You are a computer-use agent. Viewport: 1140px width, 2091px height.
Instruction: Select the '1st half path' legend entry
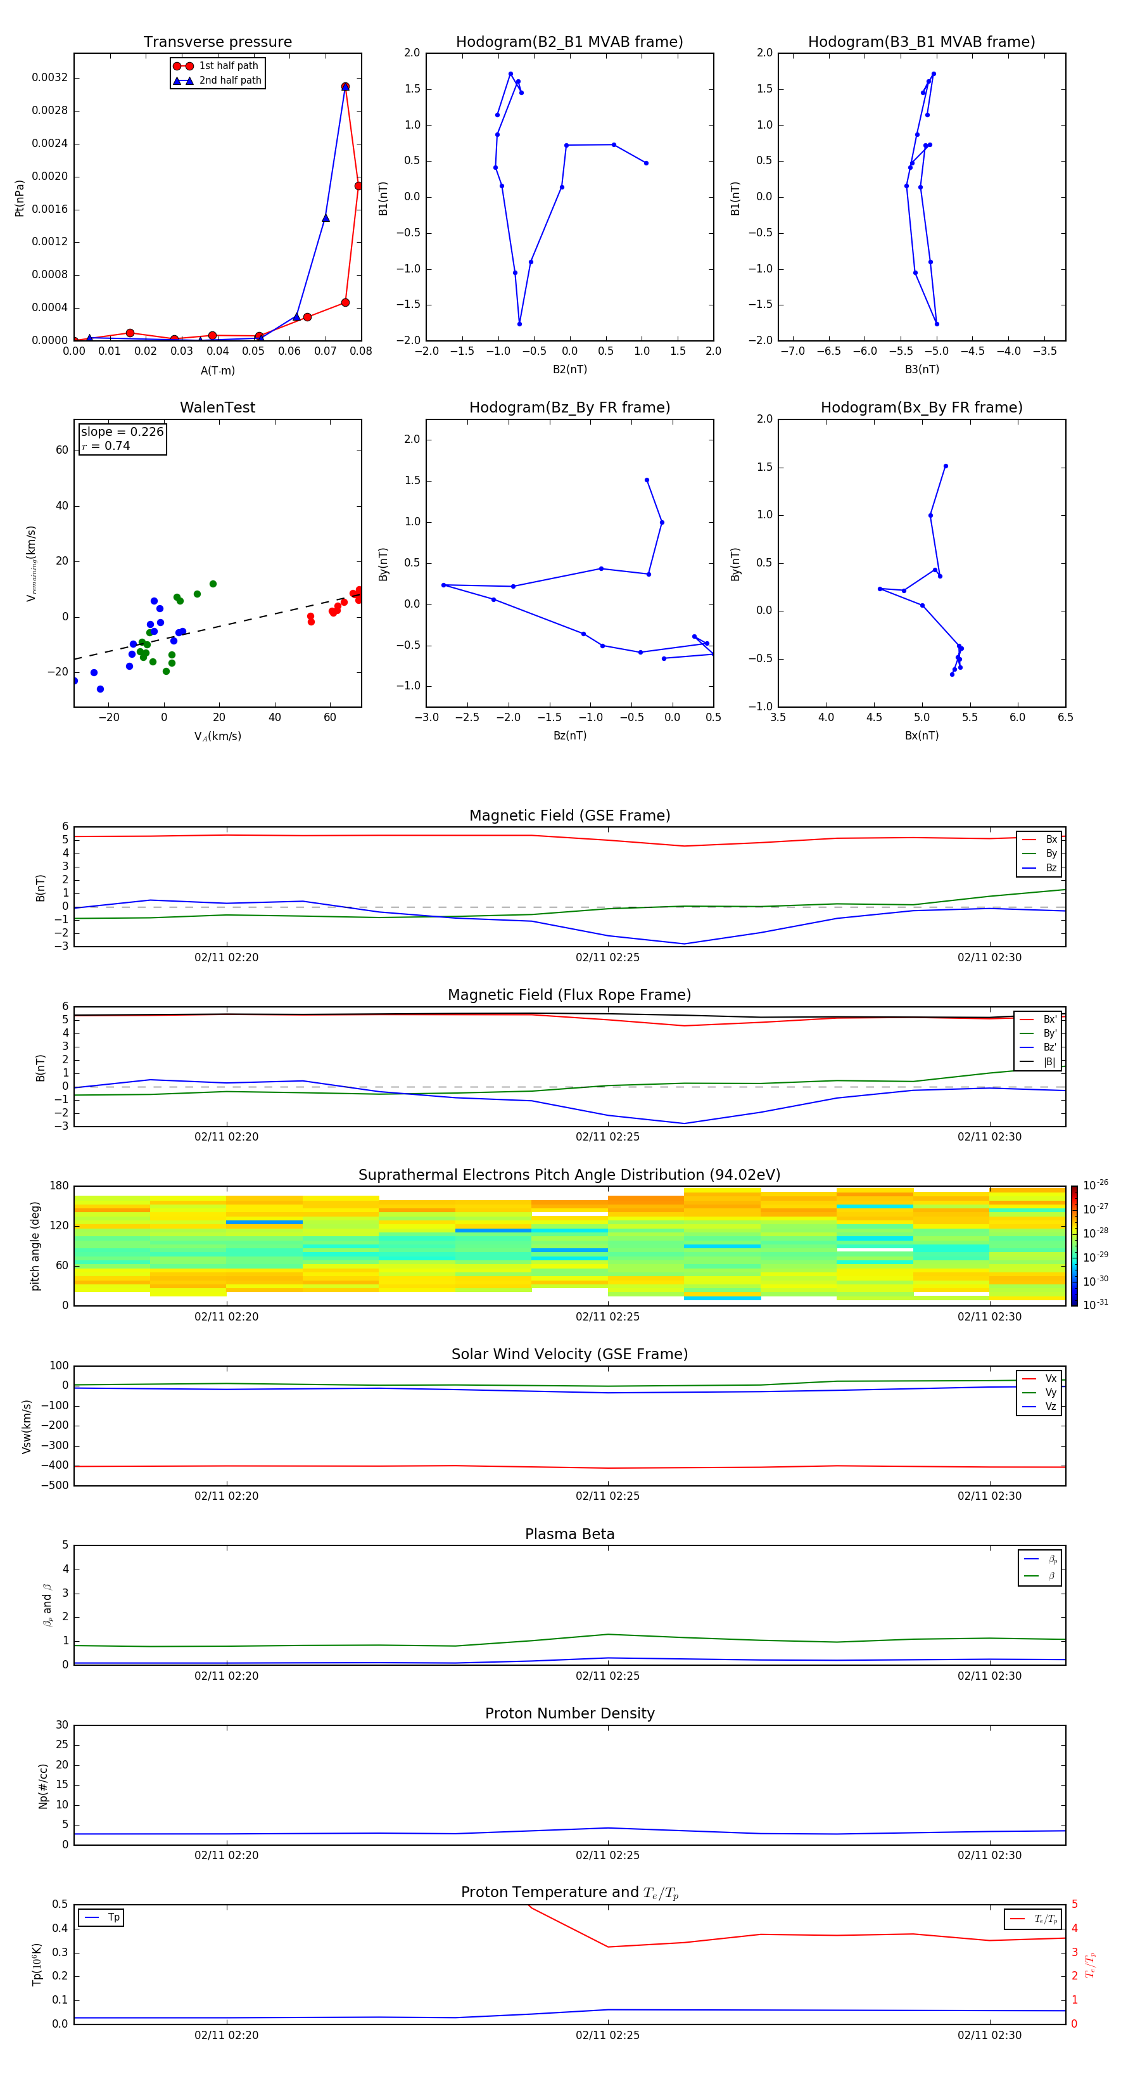pyautogui.click(x=217, y=66)
